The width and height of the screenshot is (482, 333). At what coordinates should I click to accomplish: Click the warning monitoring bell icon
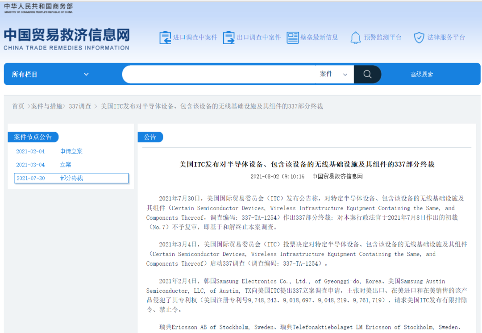pyautogui.click(x=356, y=37)
